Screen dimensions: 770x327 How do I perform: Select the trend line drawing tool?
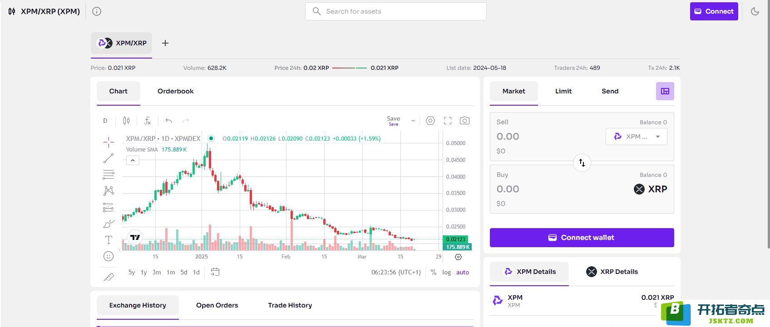click(x=109, y=158)
